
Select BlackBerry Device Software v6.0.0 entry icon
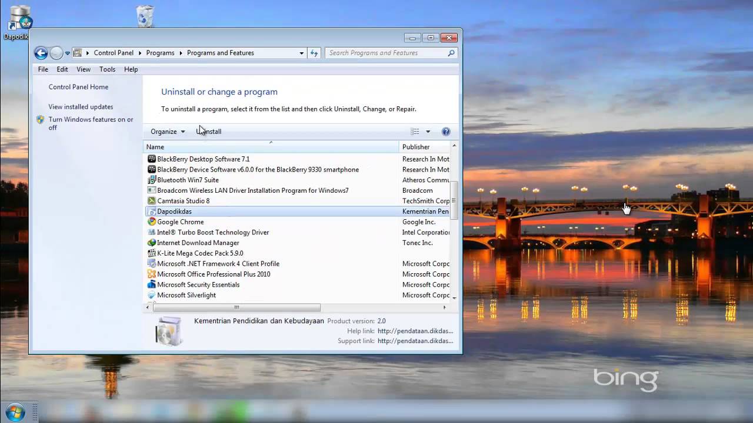[152, 170]
